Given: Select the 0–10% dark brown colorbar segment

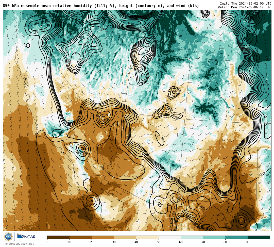Looking at the screenshot, I should (58, 237).
